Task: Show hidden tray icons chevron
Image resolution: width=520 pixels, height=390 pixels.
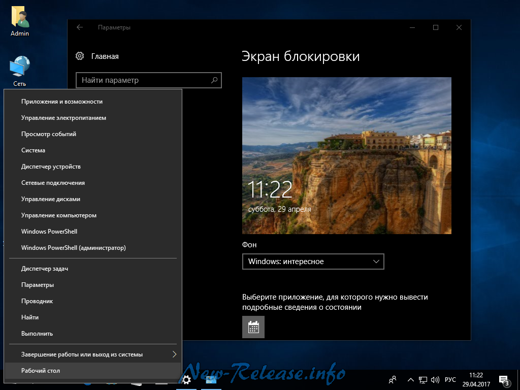Action: [410, 380]
